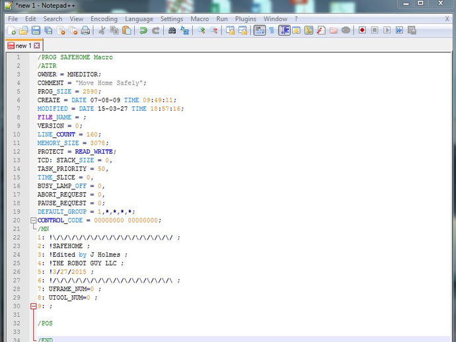Image resolution: width=456 pixels, height=342 pixels.
Task: Zoom out using the magnifier minus icon
Action: pos(213,30)
